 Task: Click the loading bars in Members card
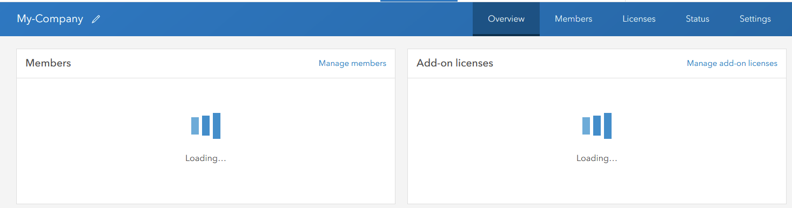pyautogui.click(x=206, y=126)
